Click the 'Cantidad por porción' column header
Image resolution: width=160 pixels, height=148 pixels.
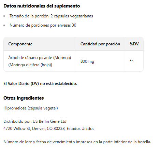click(100, 44)
